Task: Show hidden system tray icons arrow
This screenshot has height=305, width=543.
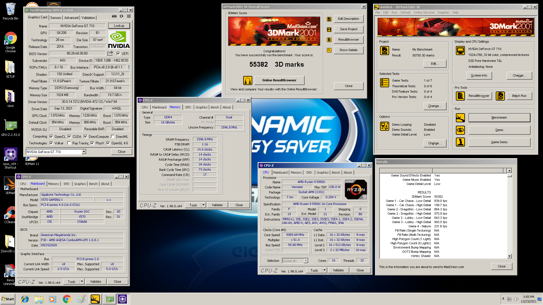Action: pyautogui.click(x=503, y=299)
